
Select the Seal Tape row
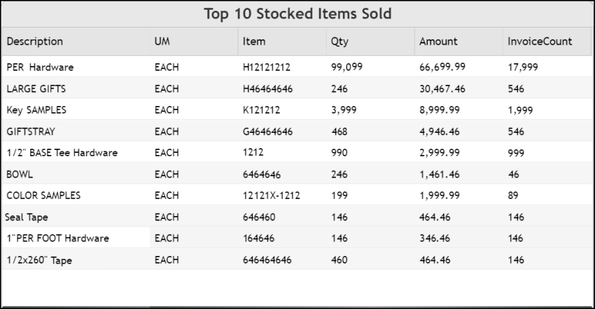297,217
